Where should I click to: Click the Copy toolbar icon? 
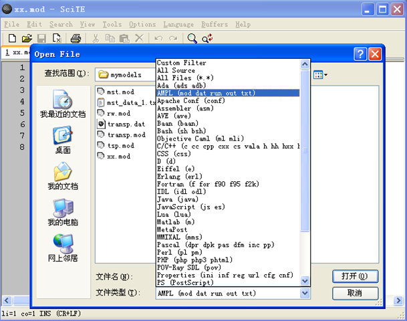(x=110, y=38)
